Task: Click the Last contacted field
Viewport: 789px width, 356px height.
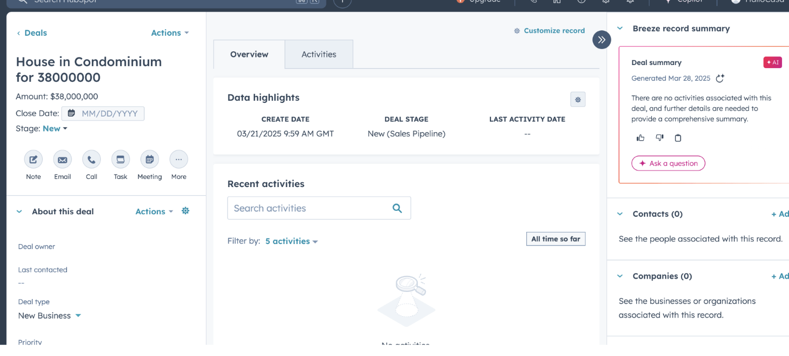Action: click(x=42, y=276)
